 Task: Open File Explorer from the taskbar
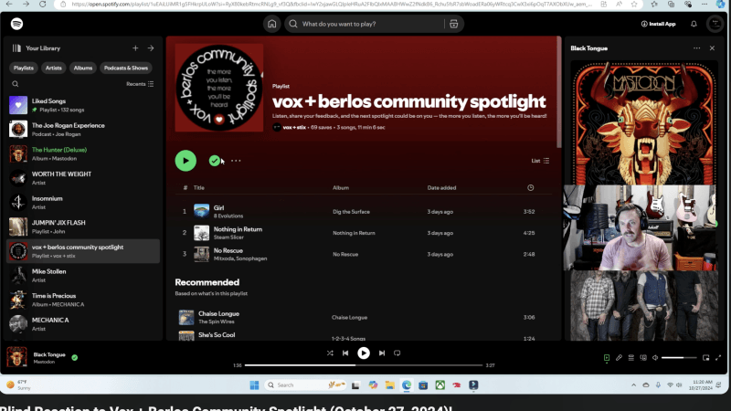[x=390, y=385]
